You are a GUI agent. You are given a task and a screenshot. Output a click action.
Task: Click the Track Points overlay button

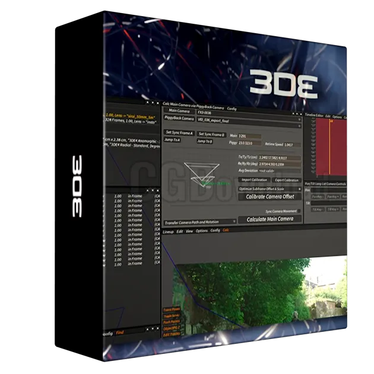171,310
